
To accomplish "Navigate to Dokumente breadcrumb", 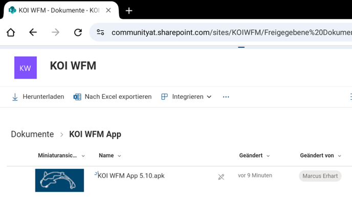I will [32, 134].
